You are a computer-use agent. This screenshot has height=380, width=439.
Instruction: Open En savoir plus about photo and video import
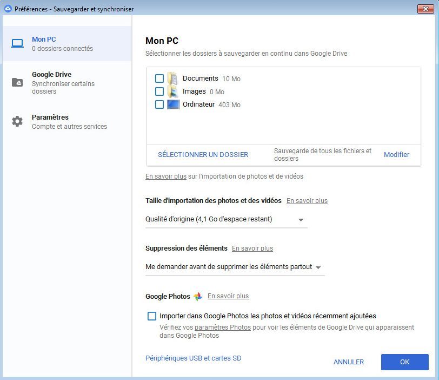click(166, 176)
